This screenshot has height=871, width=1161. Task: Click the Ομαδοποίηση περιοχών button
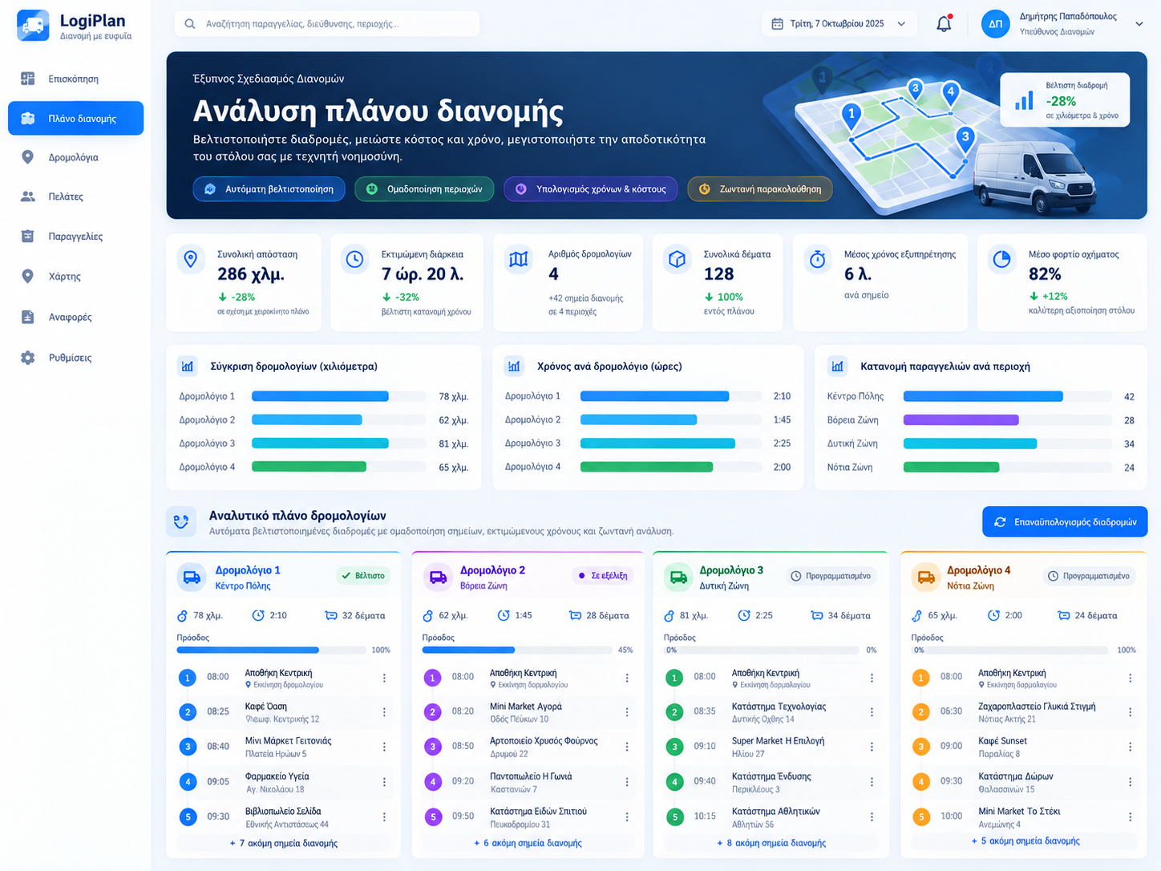coord(424,189)
